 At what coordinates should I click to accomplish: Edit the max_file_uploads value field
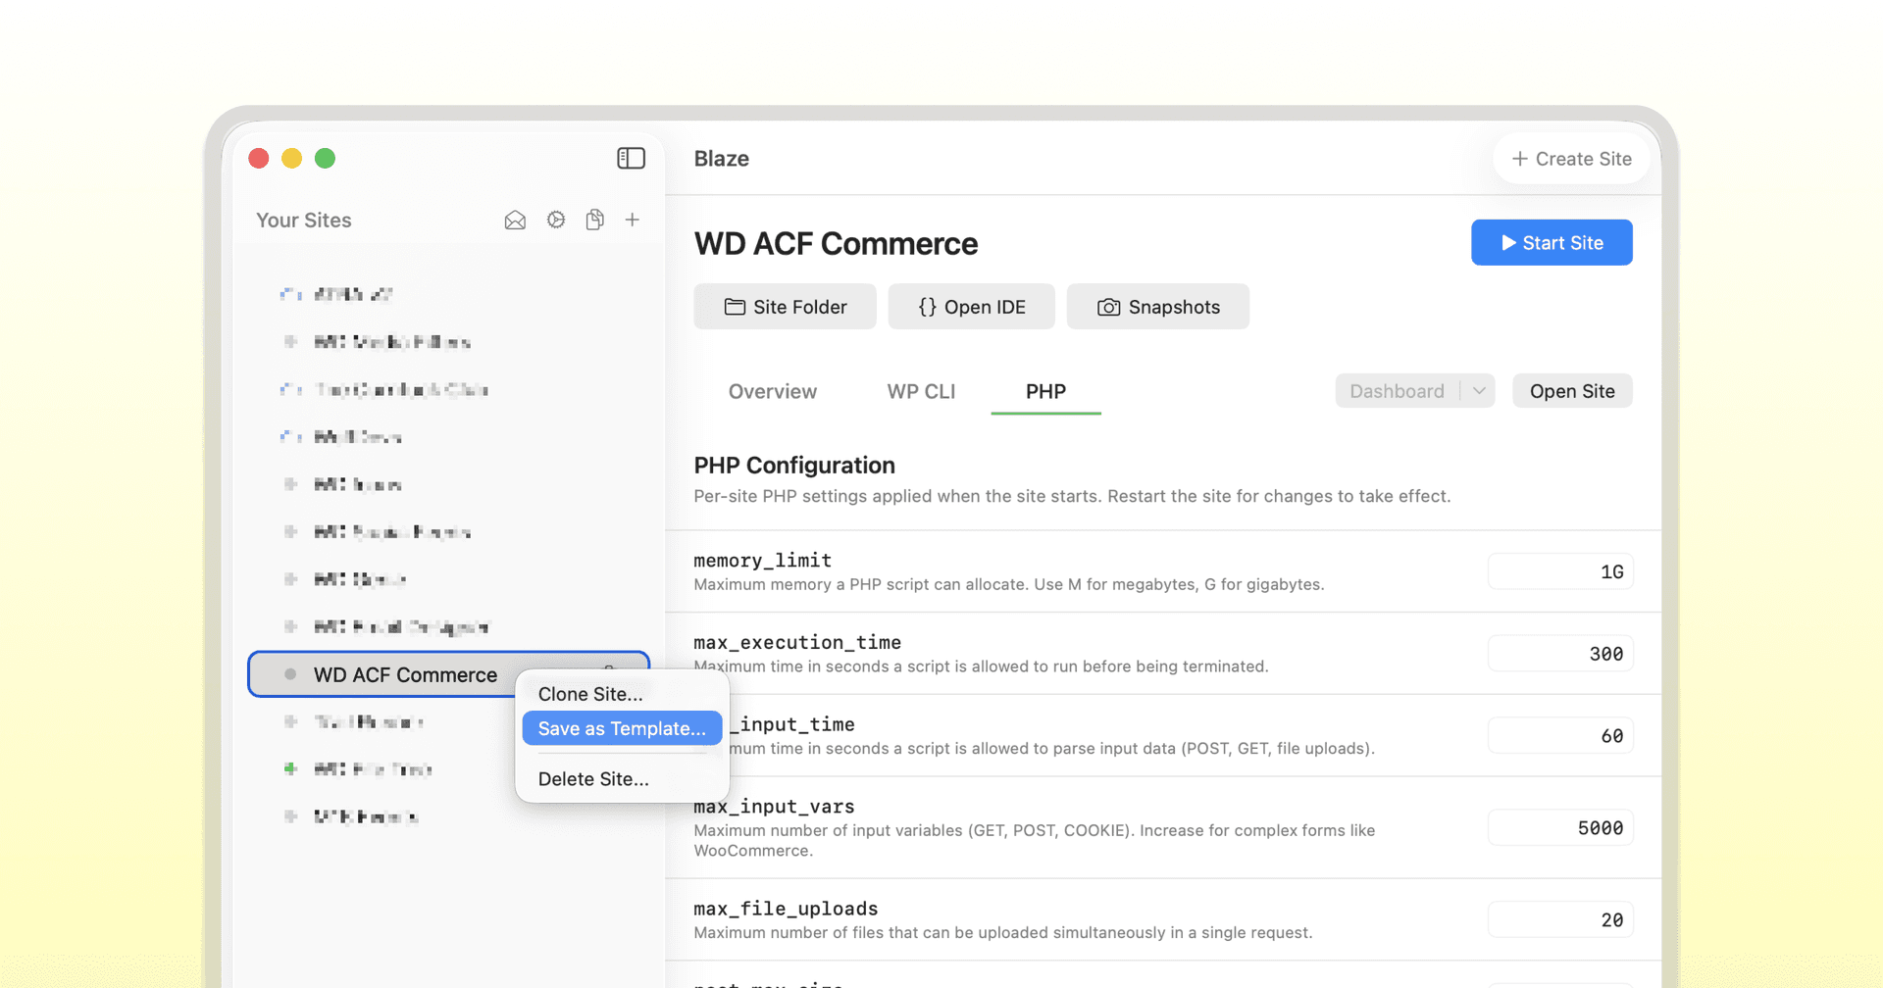click(1560, 920)
